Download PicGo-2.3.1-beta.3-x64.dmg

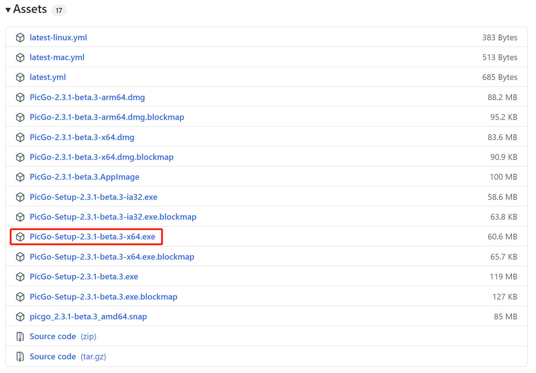pos(82,137)
